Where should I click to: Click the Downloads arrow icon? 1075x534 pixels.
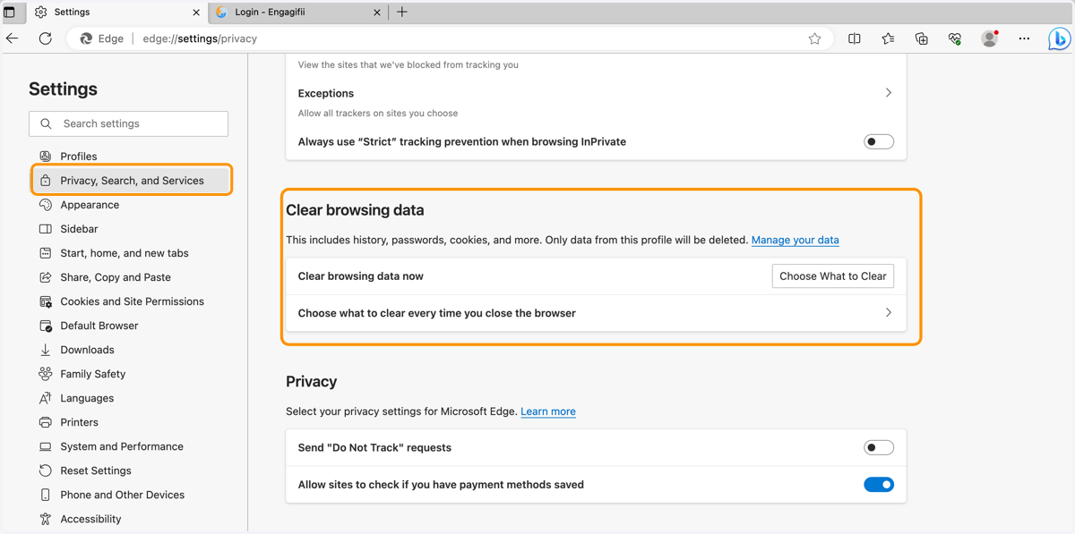[x=46, y=350]
